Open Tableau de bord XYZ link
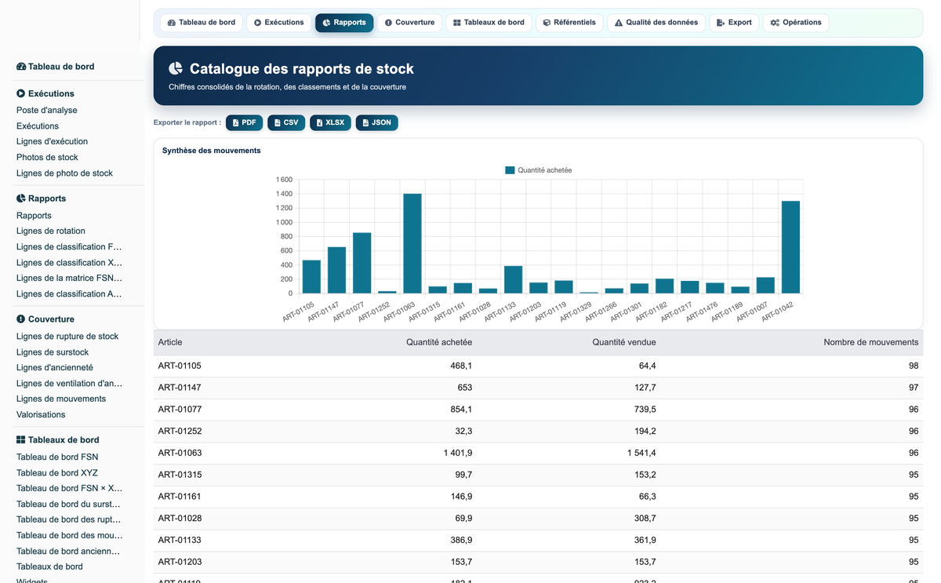This screenshot has width=941, height=583. (57, 473)
